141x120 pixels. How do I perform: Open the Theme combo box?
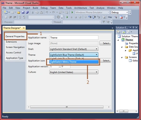point(74,55)
